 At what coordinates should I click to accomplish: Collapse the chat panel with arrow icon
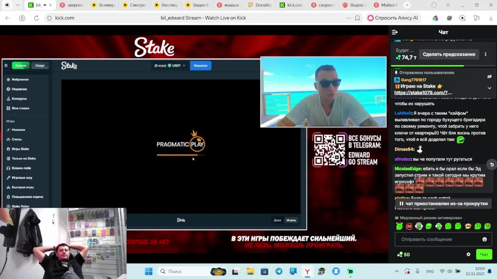(394, 32)
